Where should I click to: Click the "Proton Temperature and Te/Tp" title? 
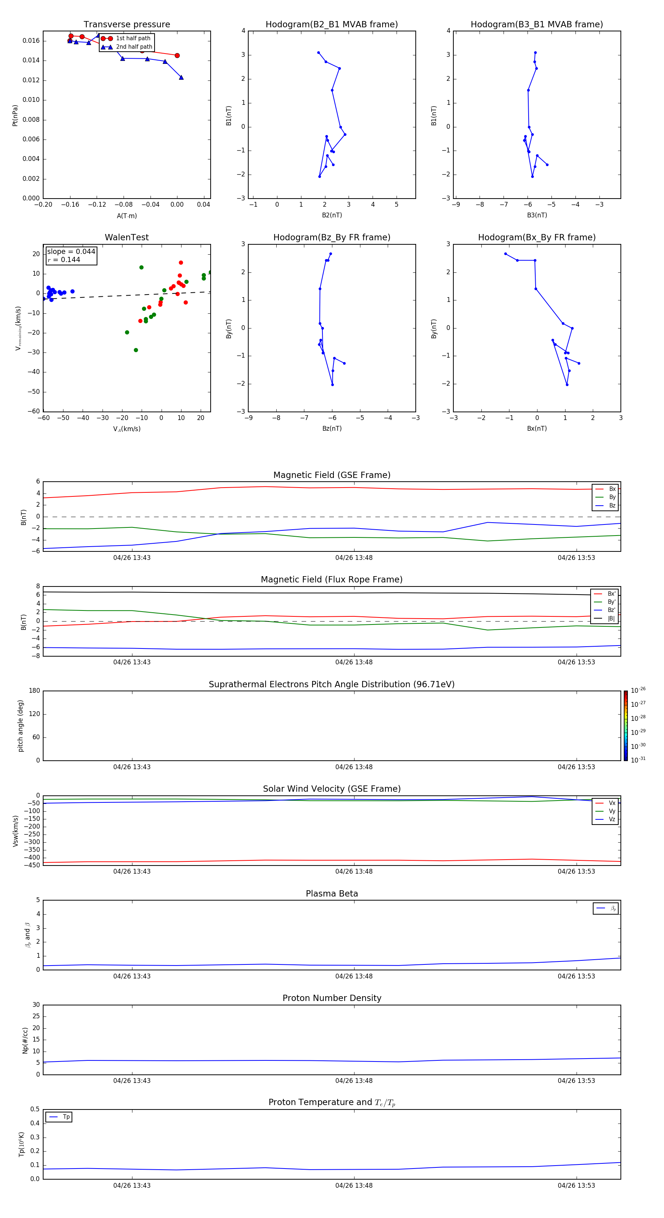[332, 1102]
